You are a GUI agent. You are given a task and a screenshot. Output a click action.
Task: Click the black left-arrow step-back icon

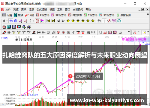(58, 21)
